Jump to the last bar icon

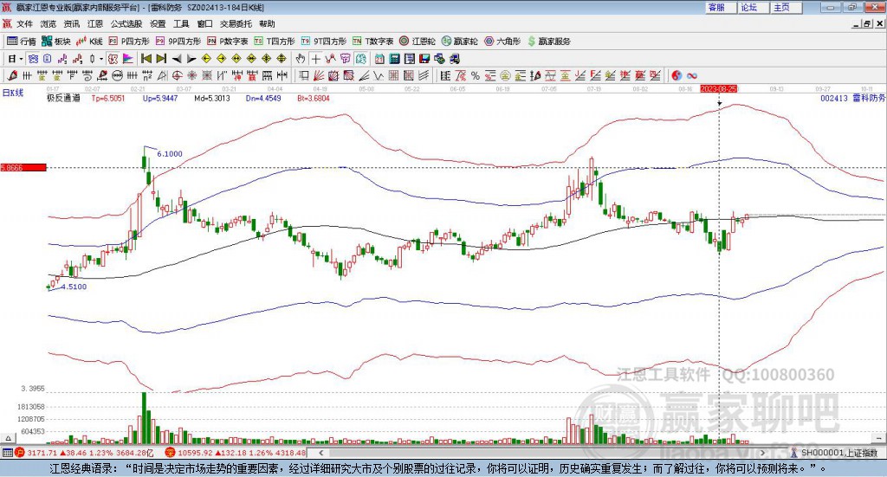(x=161, y=59)
